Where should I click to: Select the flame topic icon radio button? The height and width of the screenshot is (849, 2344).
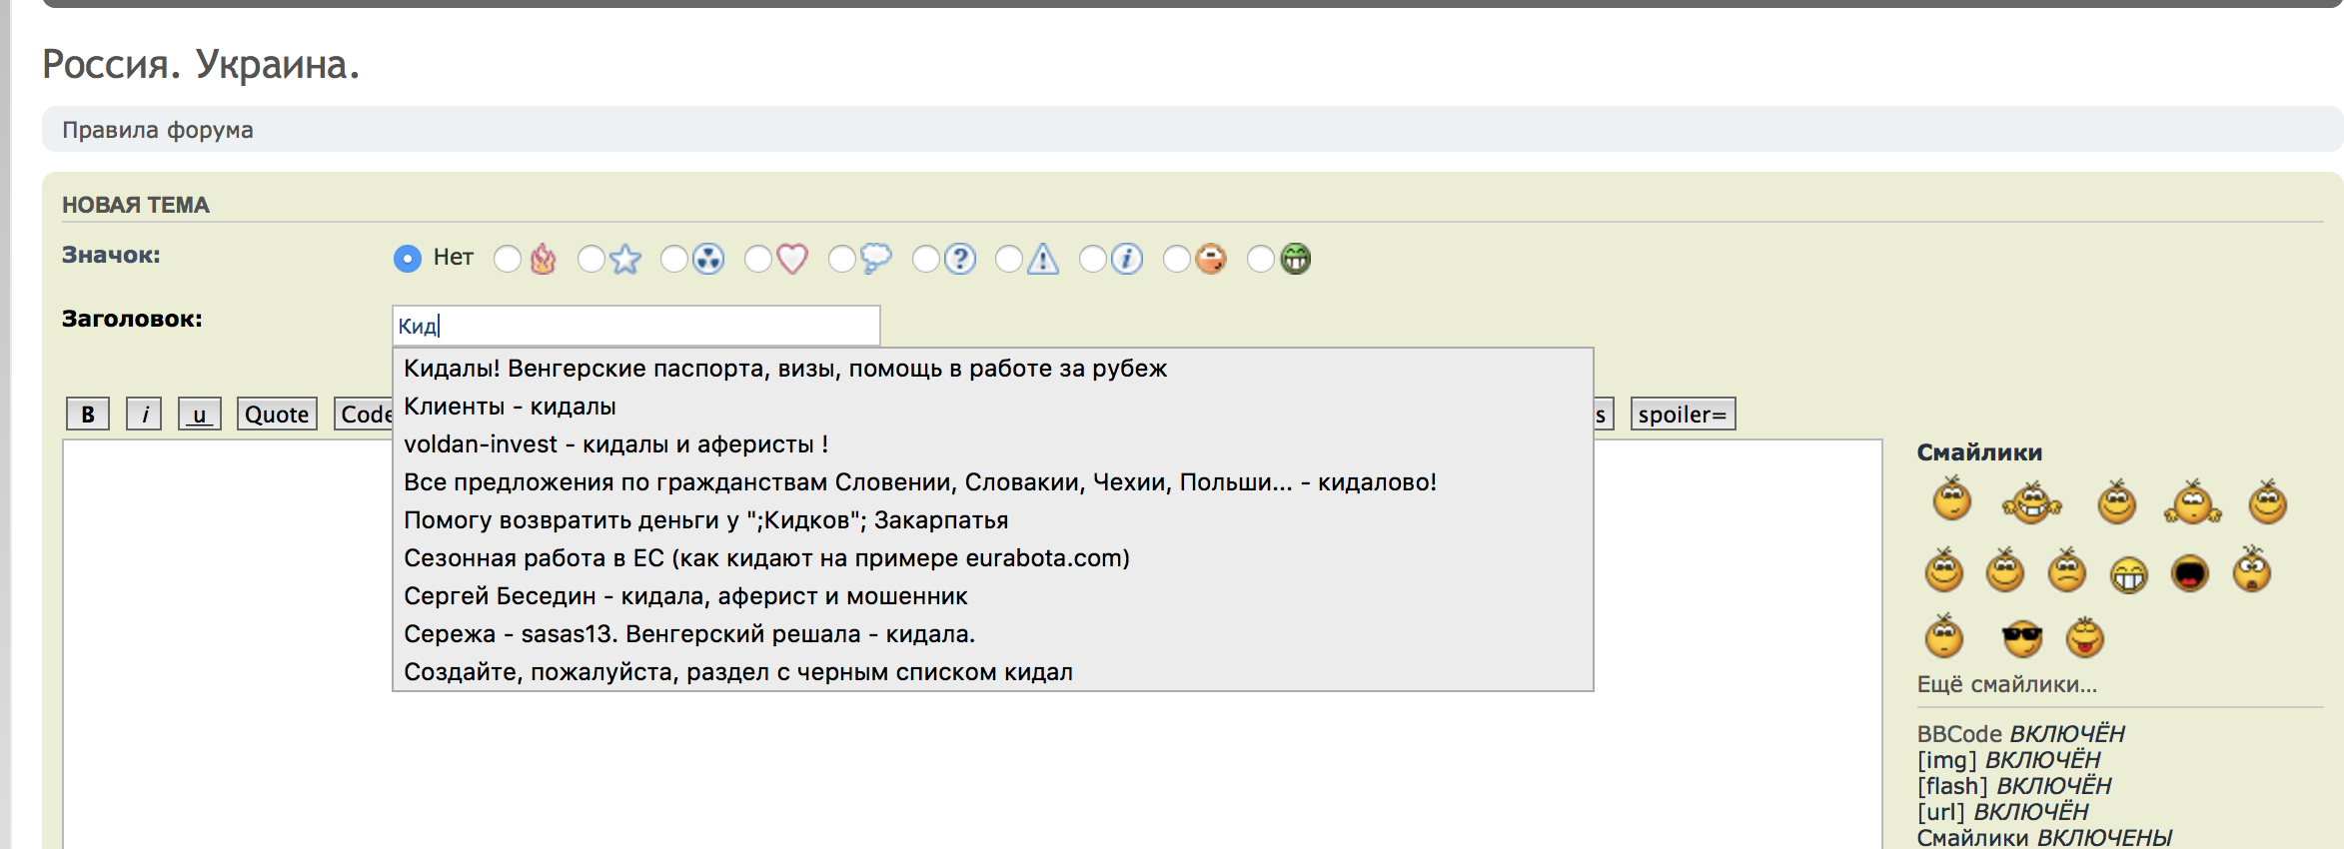point(508,259)
